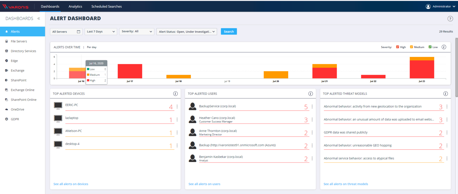458x194 pixels.
Task: Open info icon for Top Alerted Users
Action: coord(311,94)
